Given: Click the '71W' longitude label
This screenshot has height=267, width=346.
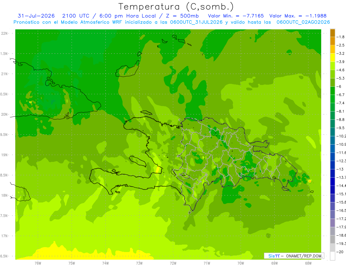Looking at the screenshot, I should click(207, 263).
